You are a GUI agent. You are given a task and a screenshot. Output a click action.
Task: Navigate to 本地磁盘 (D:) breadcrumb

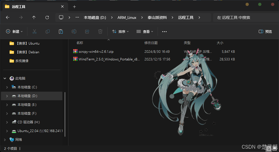95,17
